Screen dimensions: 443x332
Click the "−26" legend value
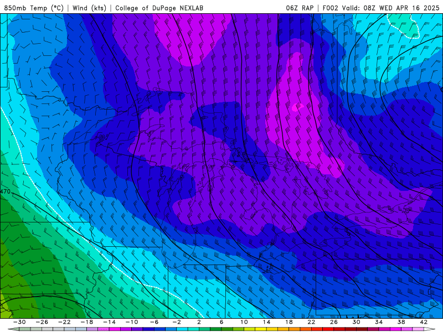click(42, 322)
